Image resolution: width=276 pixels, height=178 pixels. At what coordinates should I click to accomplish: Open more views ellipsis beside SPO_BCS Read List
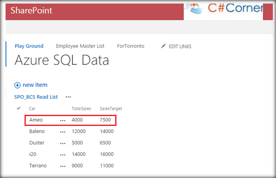coord(68,97)
